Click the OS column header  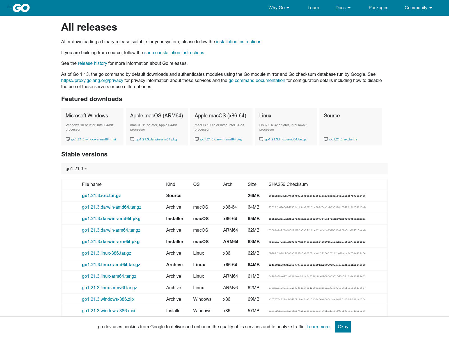(196, 185)
